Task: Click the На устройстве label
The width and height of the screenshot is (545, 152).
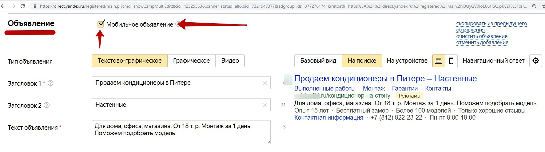Action: [x=407, y=61]
